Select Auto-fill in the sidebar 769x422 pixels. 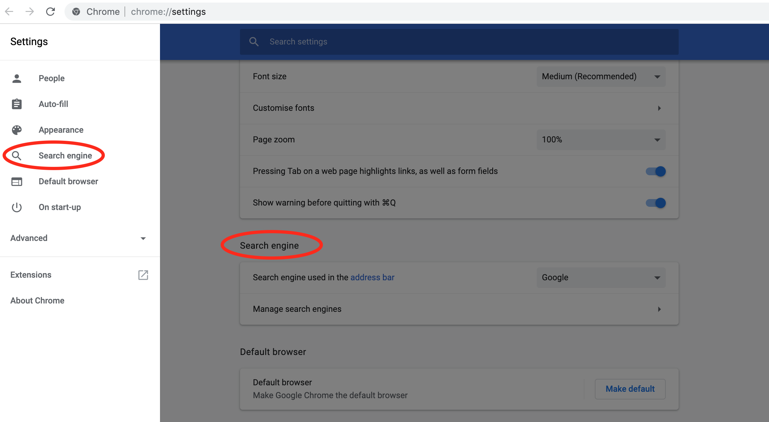click(54, 104)
